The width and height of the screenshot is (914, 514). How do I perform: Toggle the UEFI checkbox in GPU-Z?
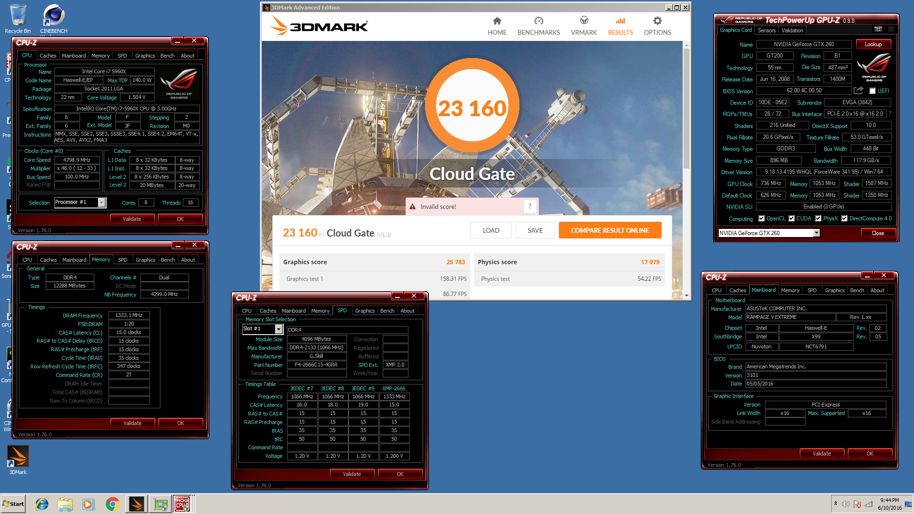coord(873,91)
